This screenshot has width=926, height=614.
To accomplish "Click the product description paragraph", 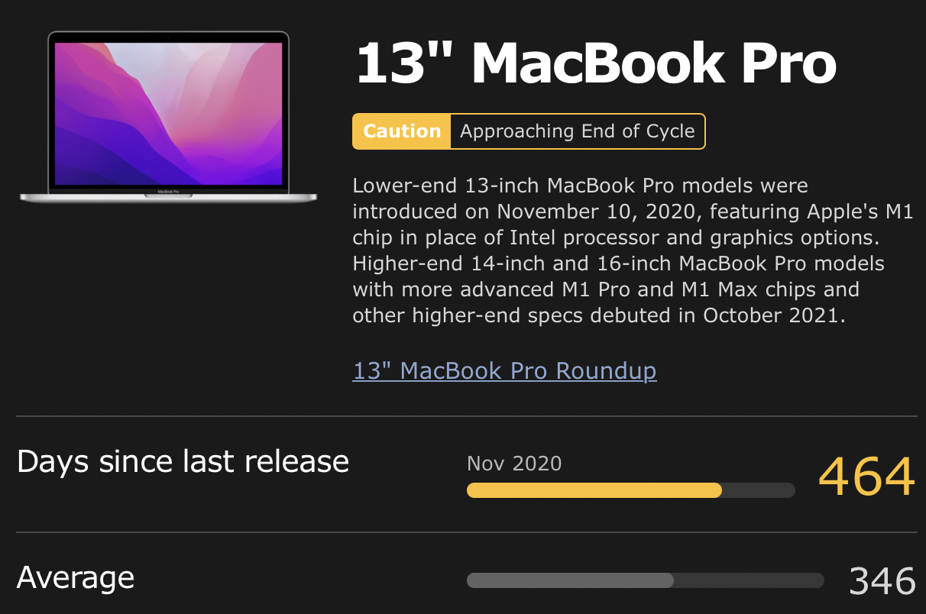I will coord(633,250).
